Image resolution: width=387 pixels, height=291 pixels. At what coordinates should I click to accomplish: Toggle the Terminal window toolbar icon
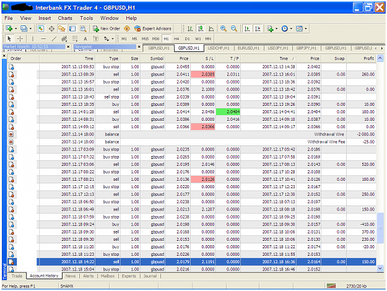coord(72,28)
